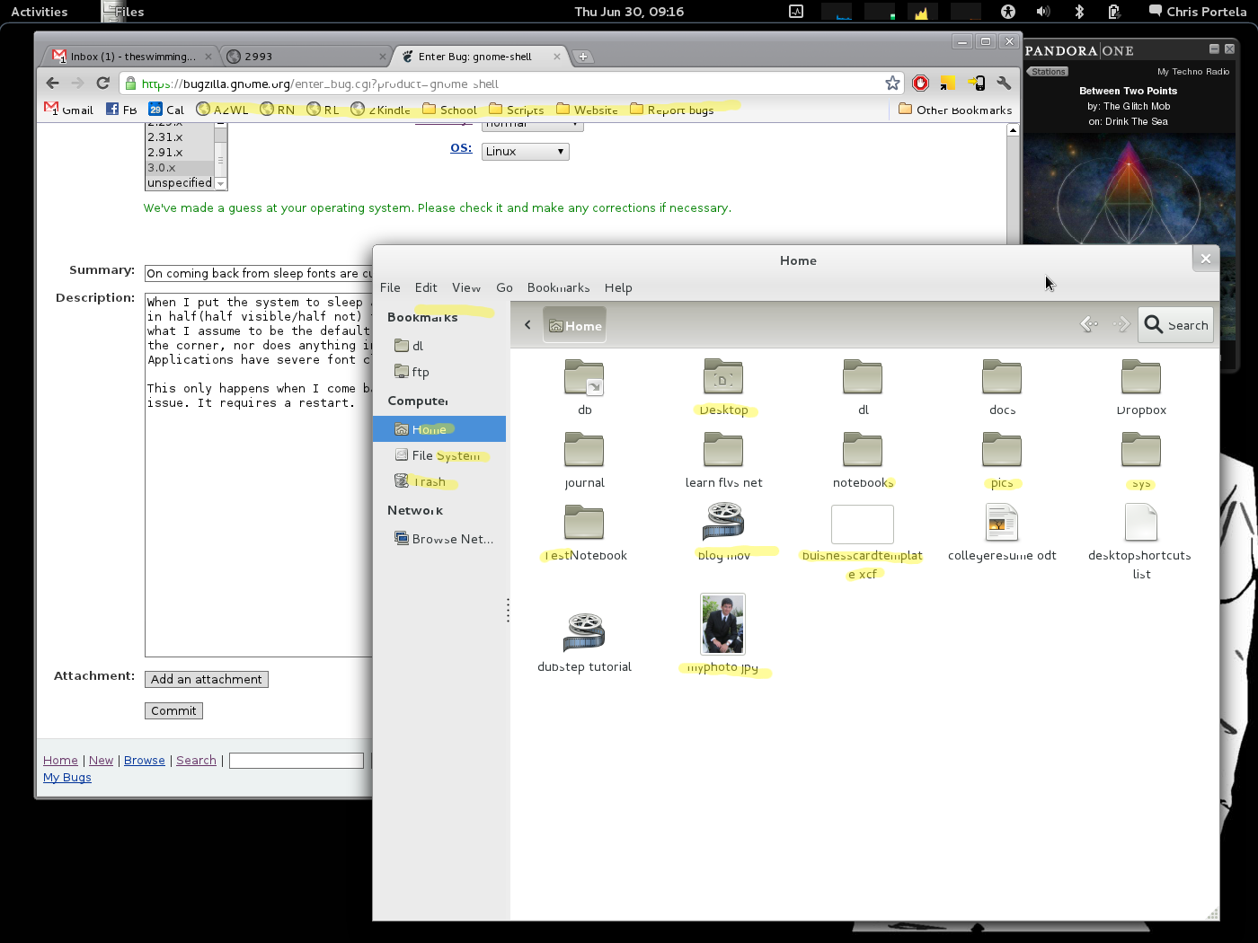Open Chrome wrench settings menu
Screen dimensions: 1258x943
(x=1004, y=84)
